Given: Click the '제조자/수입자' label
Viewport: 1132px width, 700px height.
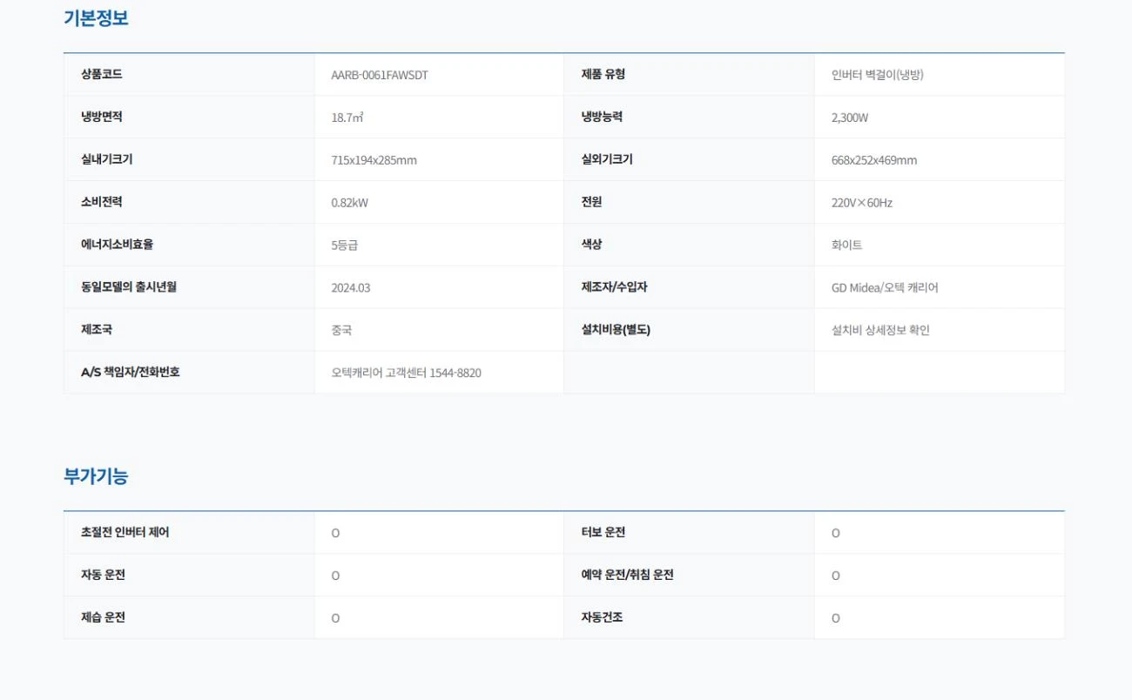Looking at the screenshot, I should coord(615,286).
